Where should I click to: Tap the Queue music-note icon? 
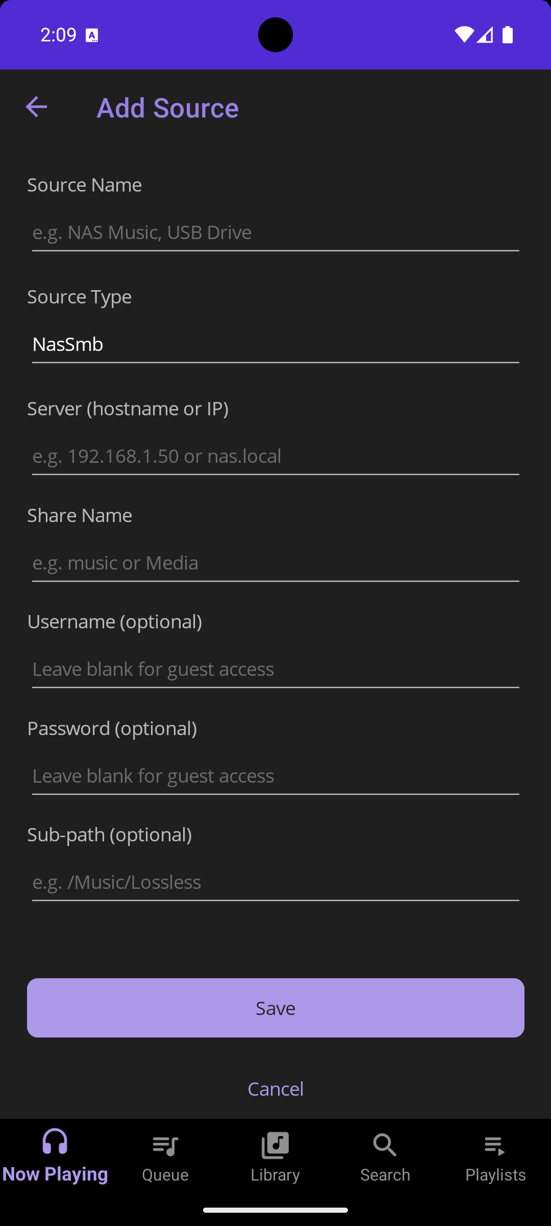(165, 1146)
